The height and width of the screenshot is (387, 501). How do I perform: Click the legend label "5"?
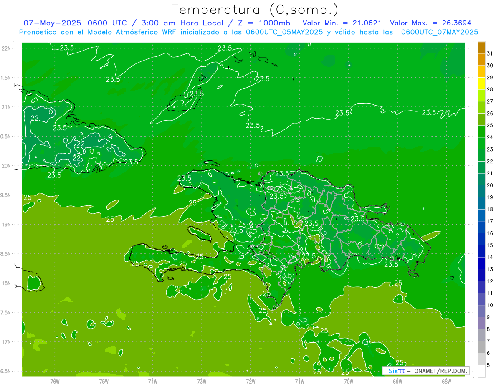[x=488, y=365]
